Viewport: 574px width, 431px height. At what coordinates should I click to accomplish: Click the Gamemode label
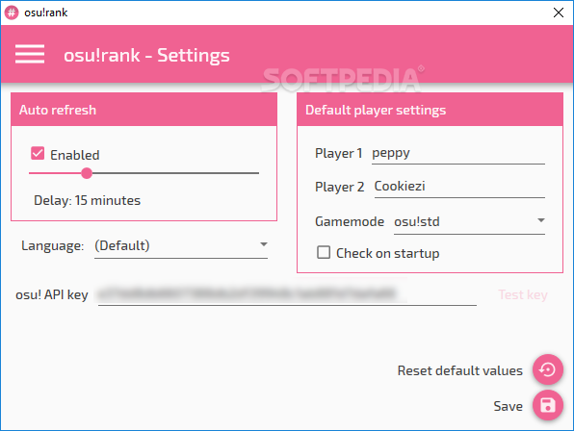click(x=350, y=221)
